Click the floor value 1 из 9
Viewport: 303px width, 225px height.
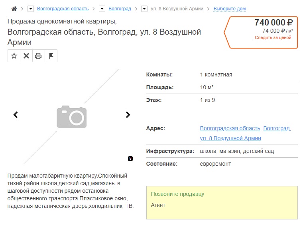pos(207,100)
